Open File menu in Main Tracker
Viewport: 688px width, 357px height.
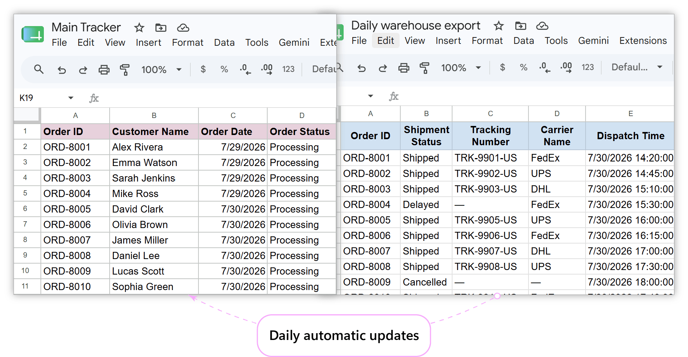[59, 43]
